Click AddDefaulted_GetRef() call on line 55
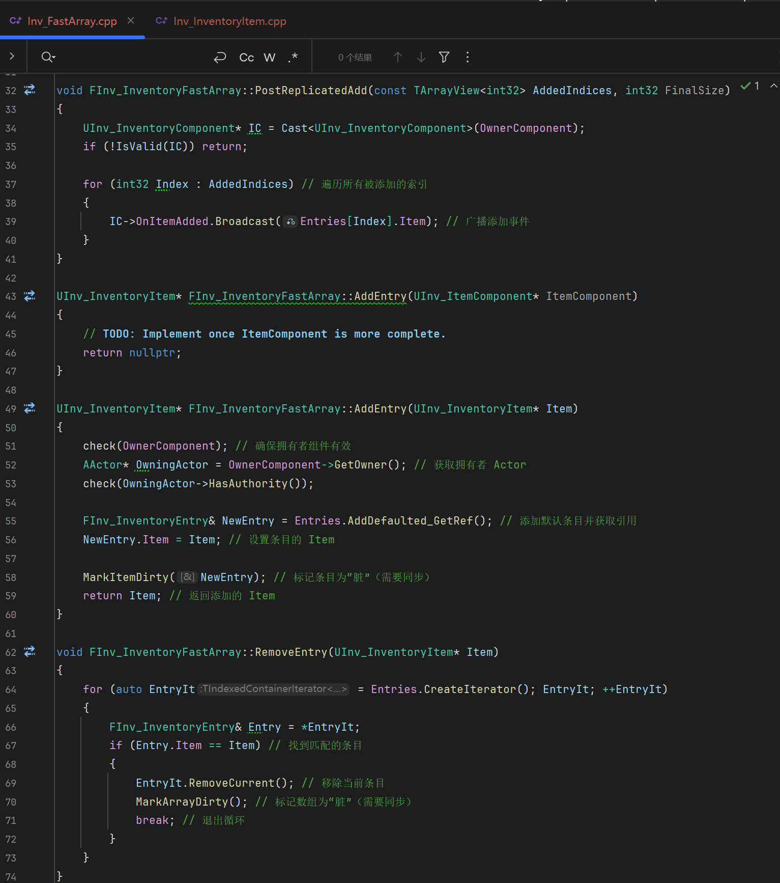The image size is (780, 883). click(420, 521)
